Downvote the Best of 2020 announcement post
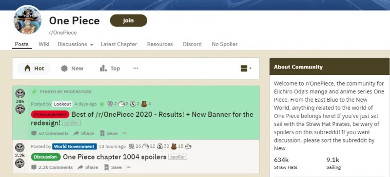 20,109
